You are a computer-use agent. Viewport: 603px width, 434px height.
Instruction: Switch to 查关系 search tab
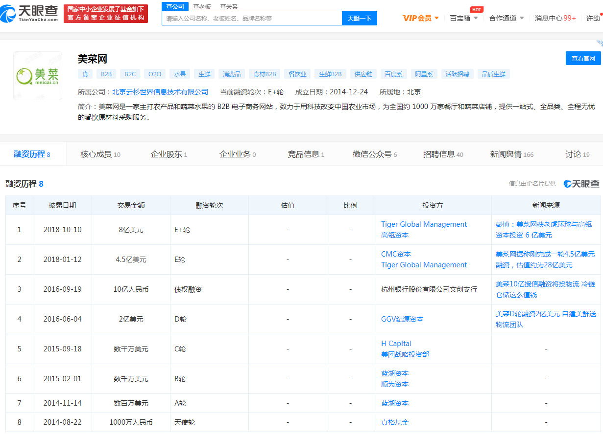[229, 6]
